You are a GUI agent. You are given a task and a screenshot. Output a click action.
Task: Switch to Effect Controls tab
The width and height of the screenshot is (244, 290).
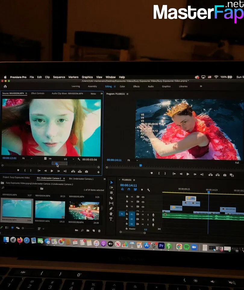coord(38,93)
